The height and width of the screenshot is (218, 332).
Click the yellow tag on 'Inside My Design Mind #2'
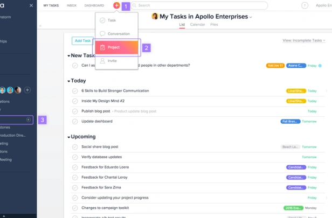(296, 101)
